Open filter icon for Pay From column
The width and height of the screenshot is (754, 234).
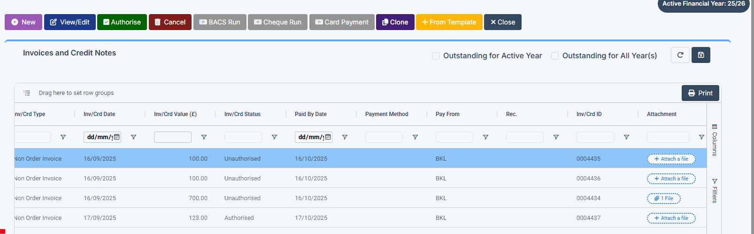[x=485, y=137]
